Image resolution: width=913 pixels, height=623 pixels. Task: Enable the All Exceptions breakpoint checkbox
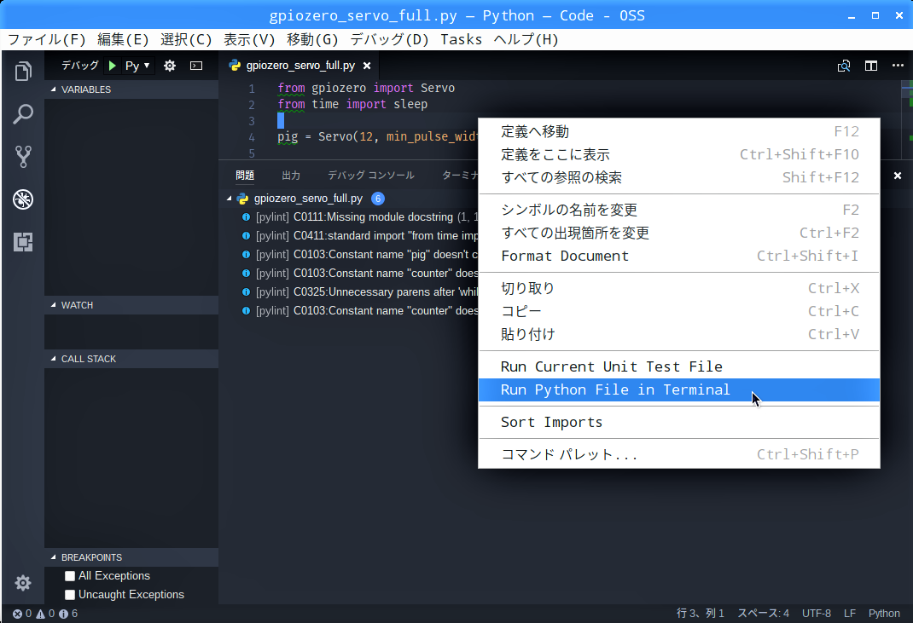click(x=70, y=576)
